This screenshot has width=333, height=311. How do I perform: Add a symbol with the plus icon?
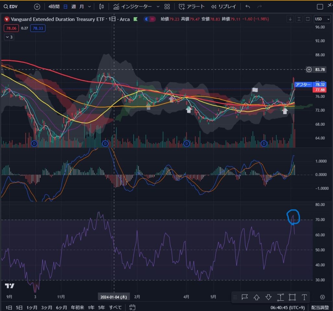coord(37,7)
